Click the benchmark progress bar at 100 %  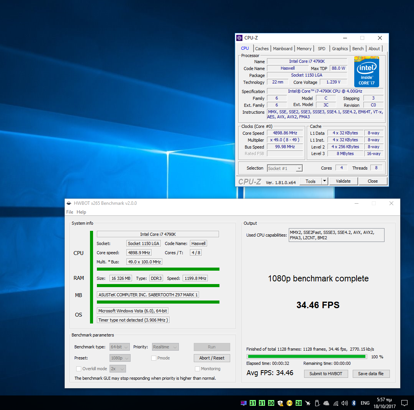(307, 357)
